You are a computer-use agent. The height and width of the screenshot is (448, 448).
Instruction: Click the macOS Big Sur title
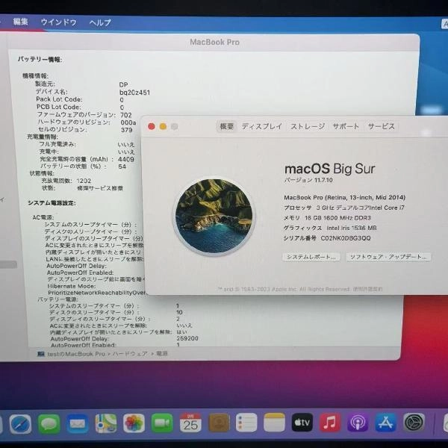click(x=329, y=169)
